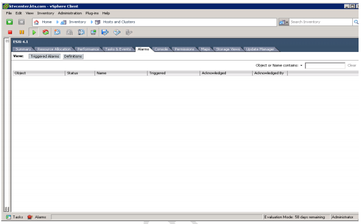Switch to the Performance tab
Viewport: 362px width, 224px height.
88,49
